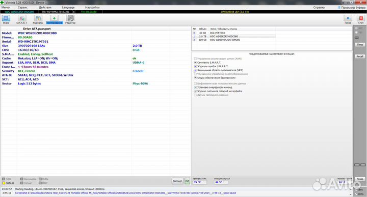Open the Инфо drive info tab

tap(6, 19)
